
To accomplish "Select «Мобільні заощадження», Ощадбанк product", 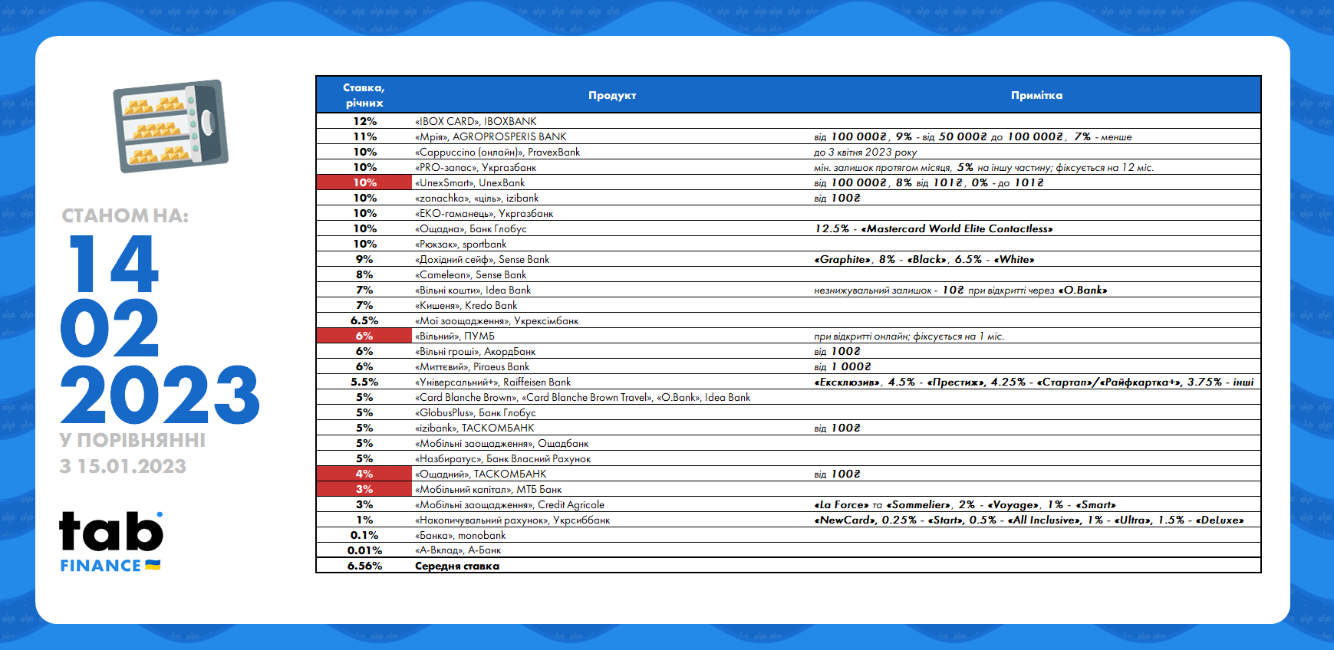I will click(x=502, y=443).
